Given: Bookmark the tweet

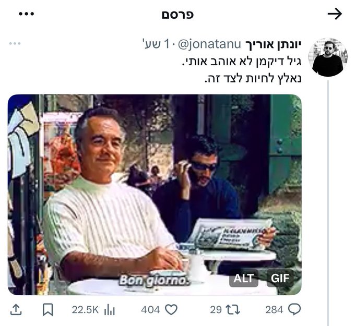Looking at the screenshot, I should [48, 310].
